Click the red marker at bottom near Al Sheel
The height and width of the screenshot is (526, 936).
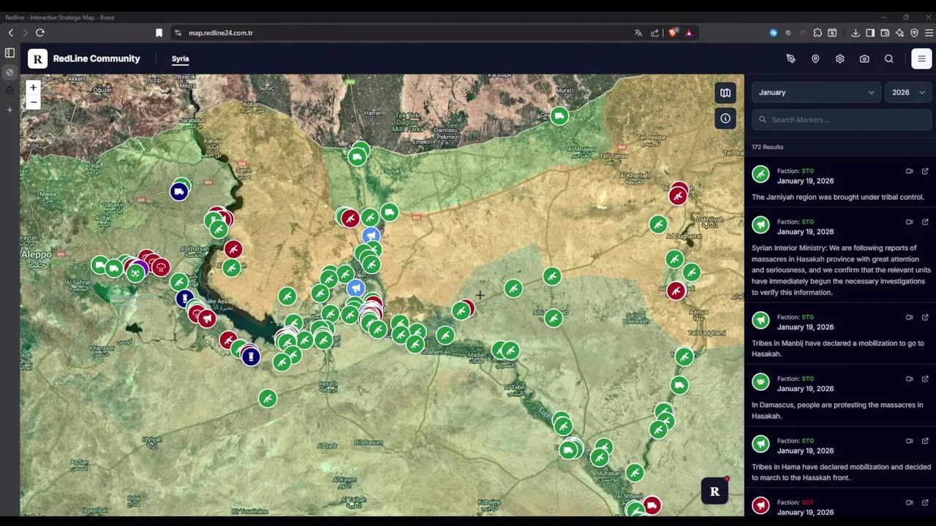tap(652, 505)
